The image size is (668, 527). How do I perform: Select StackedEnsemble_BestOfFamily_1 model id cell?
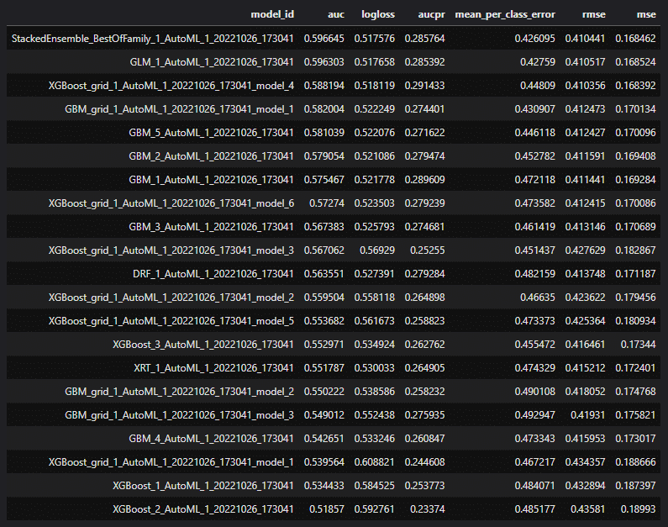point(153,39)
